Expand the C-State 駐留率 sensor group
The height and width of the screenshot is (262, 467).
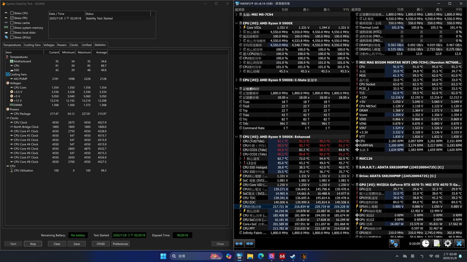tap(237, 80)
